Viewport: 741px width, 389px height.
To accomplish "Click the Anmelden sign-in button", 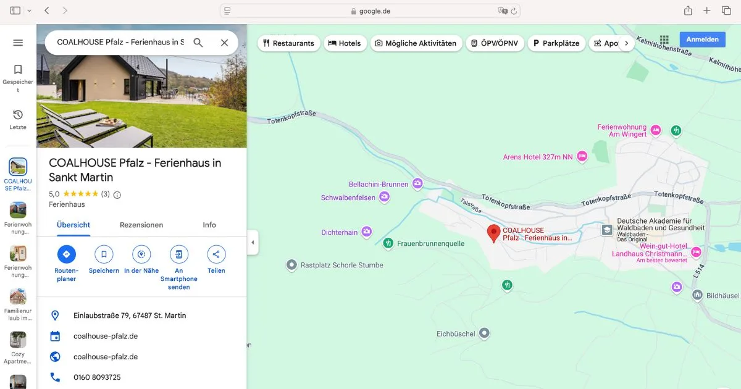I will pos(702,40).
